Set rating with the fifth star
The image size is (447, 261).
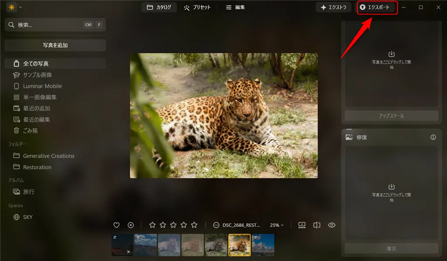coord(194,225)
